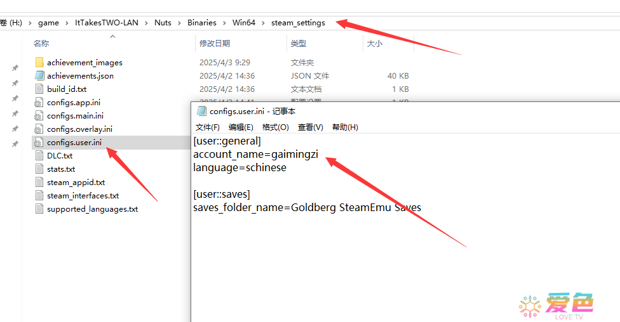
Task: Place cursor in the account_name=gaimingzi line
Action: pos(255,154)
